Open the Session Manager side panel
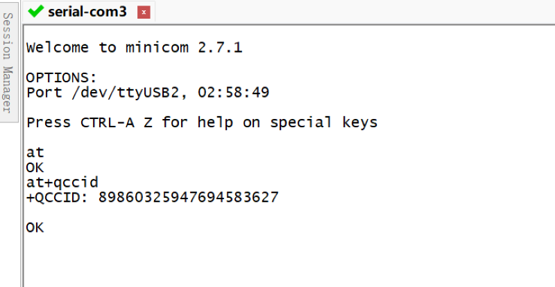Image resolution: width=555 pixels, height=287 pixels. tap(8, 62)
